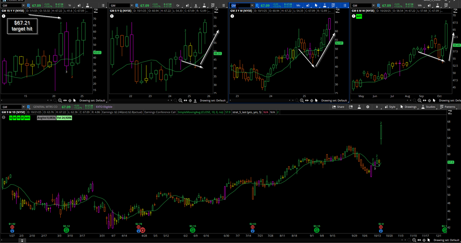The image size is (461, 243).
Task: Open the dollar price-level drawing tool in quarterly panel
Action: pos(196,5)
